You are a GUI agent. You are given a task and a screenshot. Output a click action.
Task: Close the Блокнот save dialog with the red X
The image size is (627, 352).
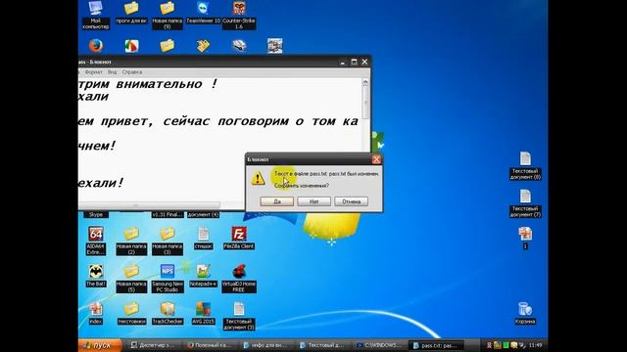(376, 159)
